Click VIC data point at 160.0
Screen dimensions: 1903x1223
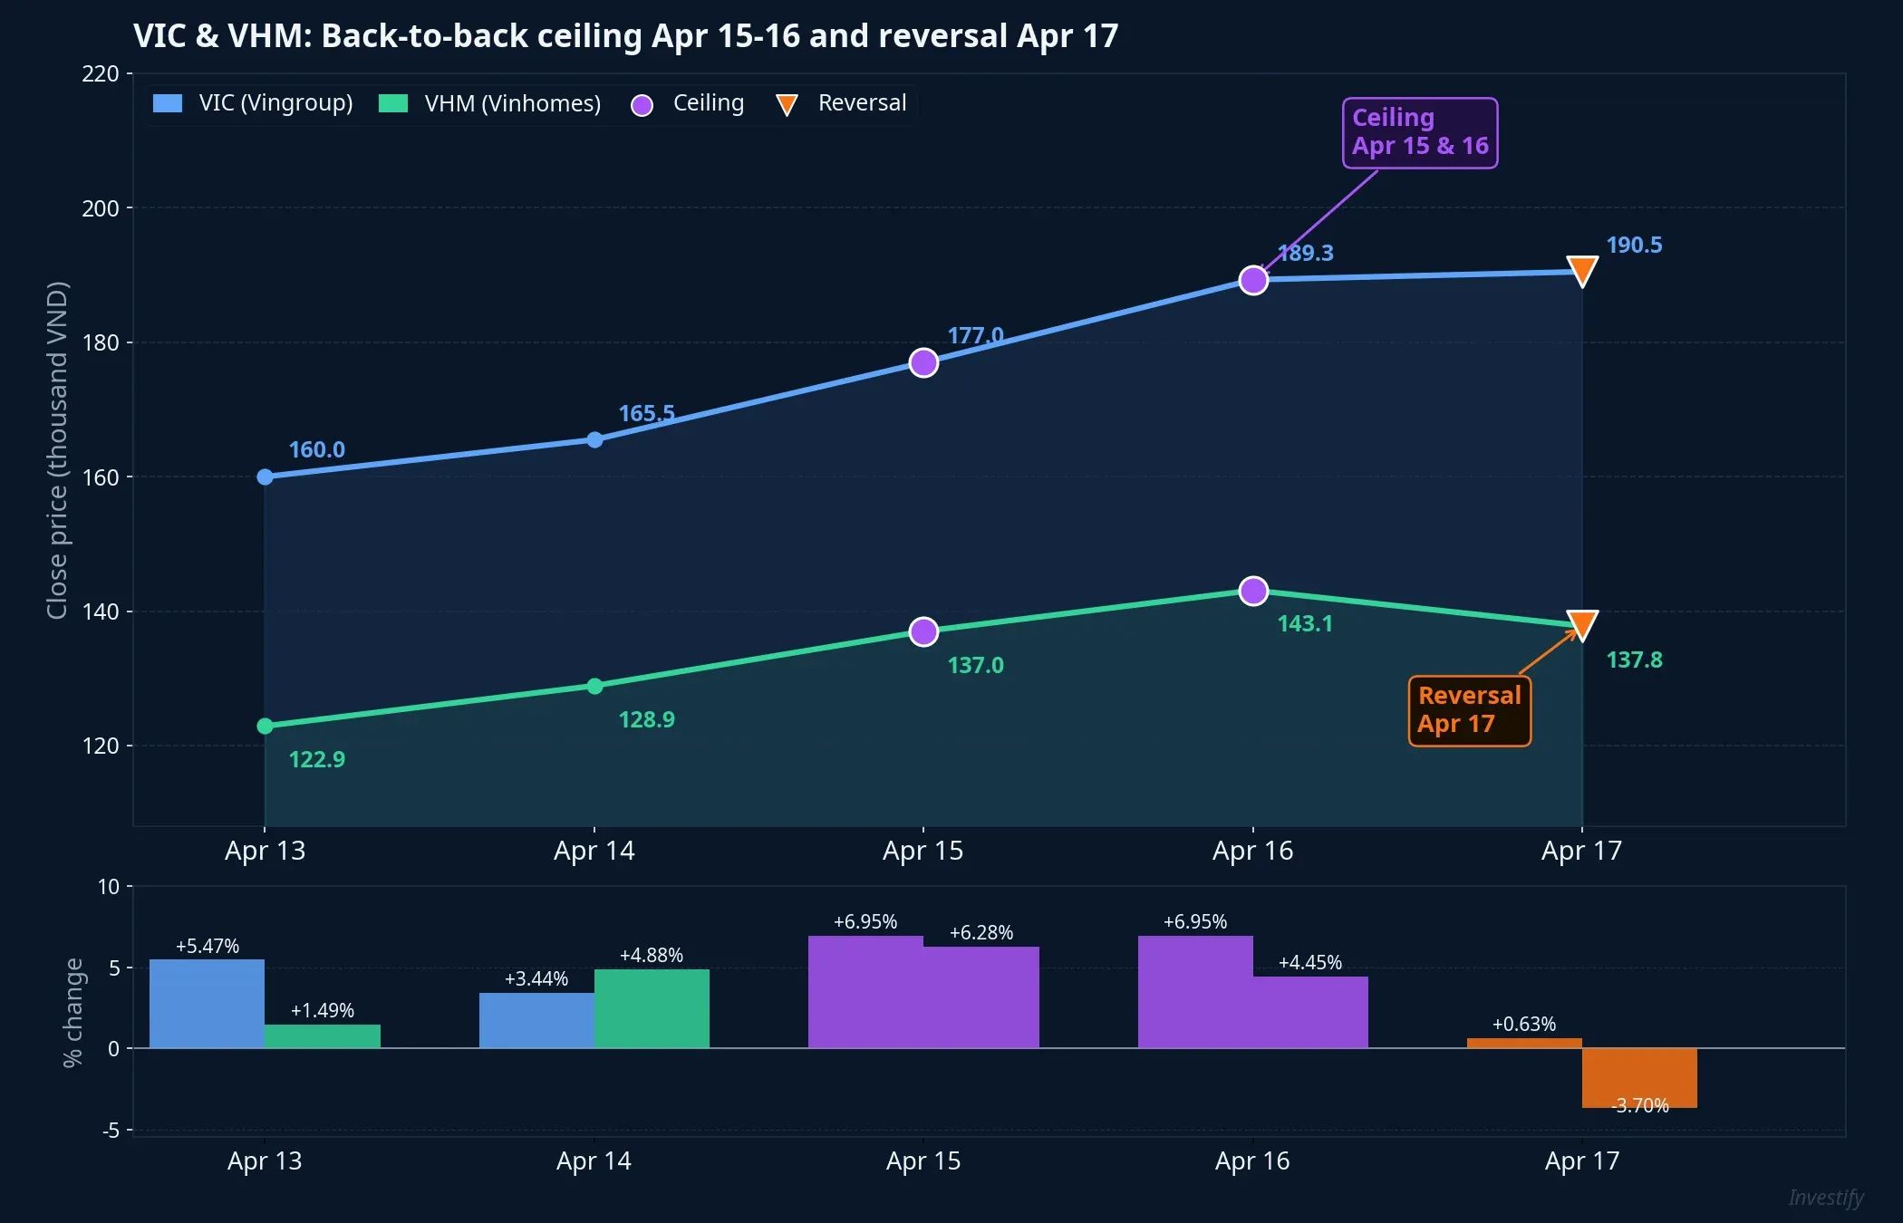[x=265, y=477]
